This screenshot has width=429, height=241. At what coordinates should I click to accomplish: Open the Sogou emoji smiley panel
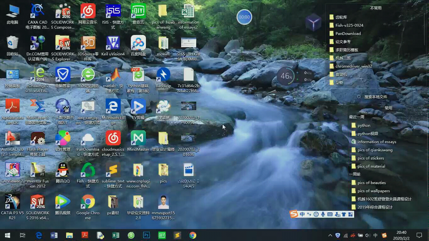[x=316, y=214]
